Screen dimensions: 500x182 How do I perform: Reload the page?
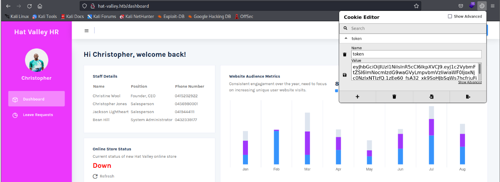[29, 6]
